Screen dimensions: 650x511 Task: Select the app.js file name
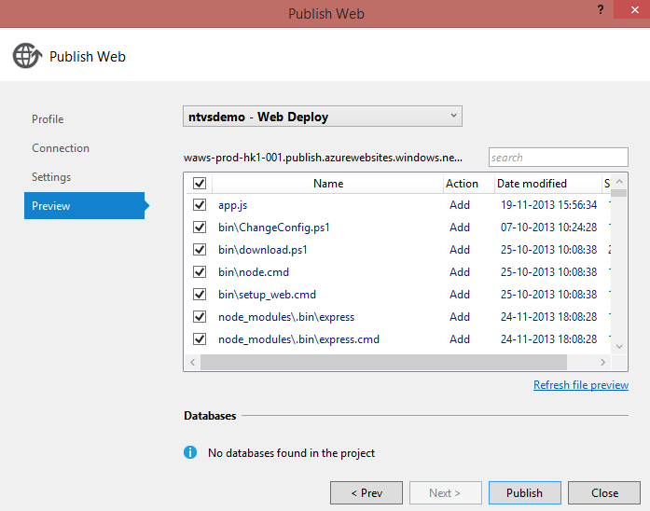pos(232,205)
